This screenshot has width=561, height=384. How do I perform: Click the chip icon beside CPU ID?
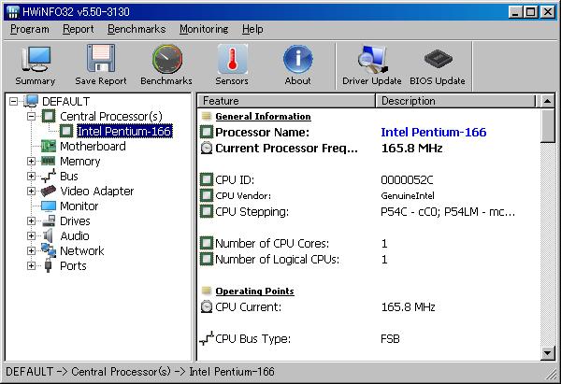click(x=207, y=179)
